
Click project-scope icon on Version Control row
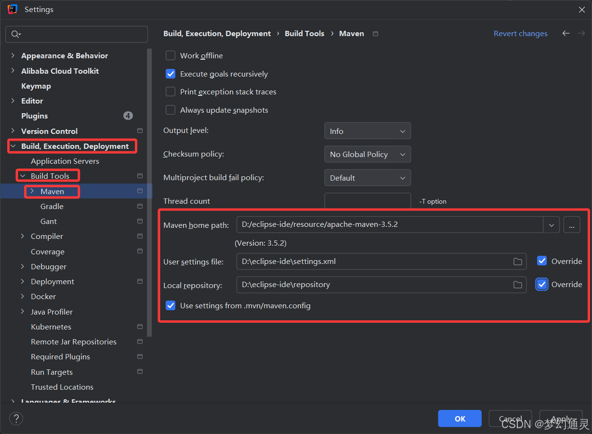pyautogui.click(x=140, y=131)
